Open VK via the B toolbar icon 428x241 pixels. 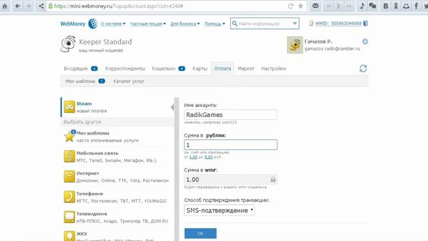385,6
